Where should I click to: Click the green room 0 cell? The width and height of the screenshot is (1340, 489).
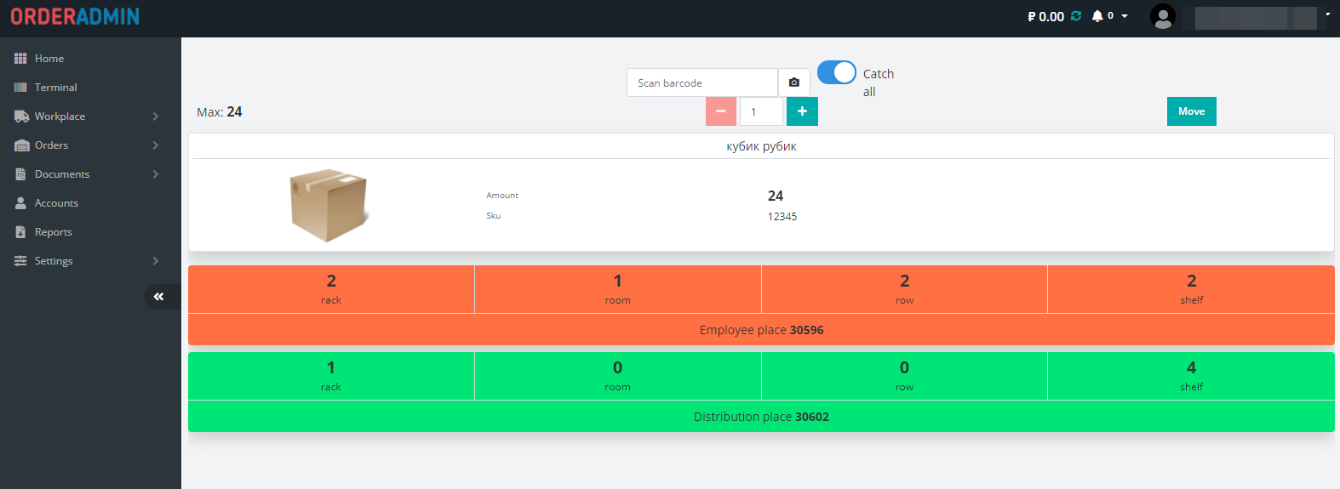(x=618, y=376)
